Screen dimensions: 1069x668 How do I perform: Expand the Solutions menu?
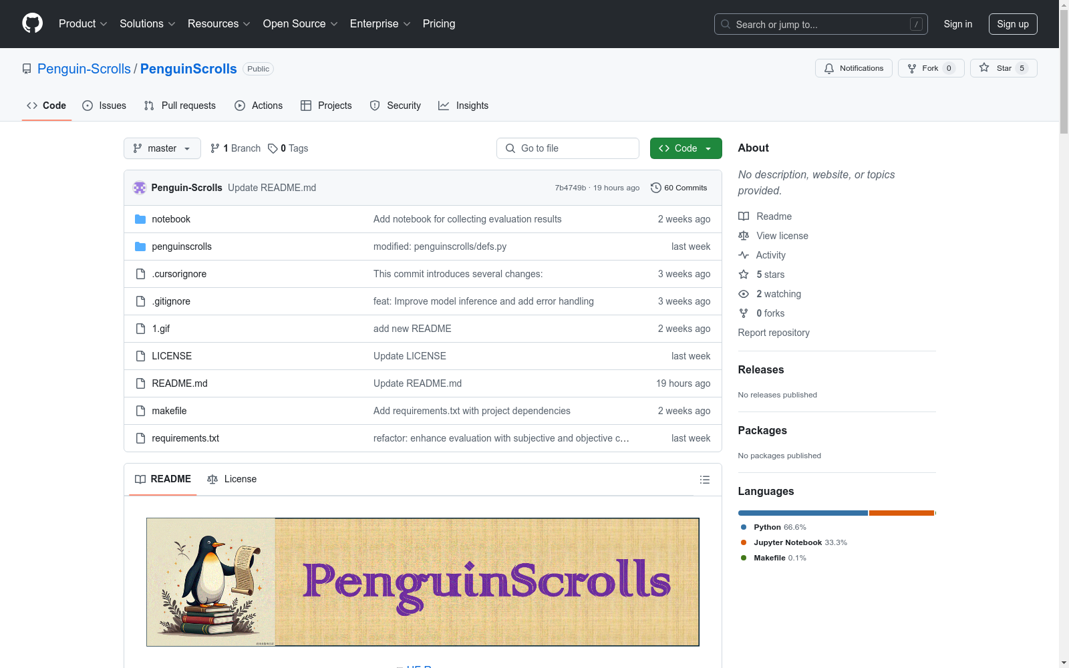[148, 24]
